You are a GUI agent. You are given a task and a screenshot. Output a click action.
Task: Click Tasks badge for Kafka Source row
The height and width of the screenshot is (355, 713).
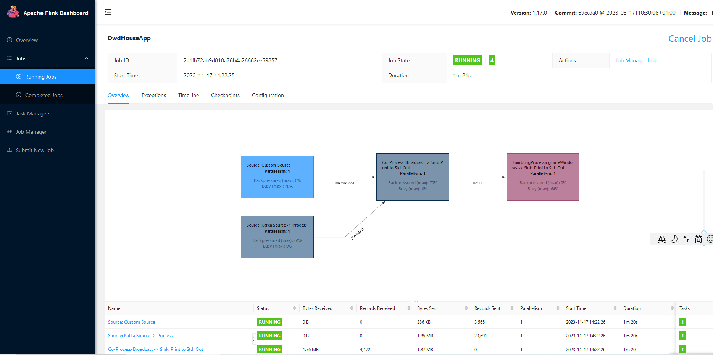pyautogui.click(x=682, y=336)
